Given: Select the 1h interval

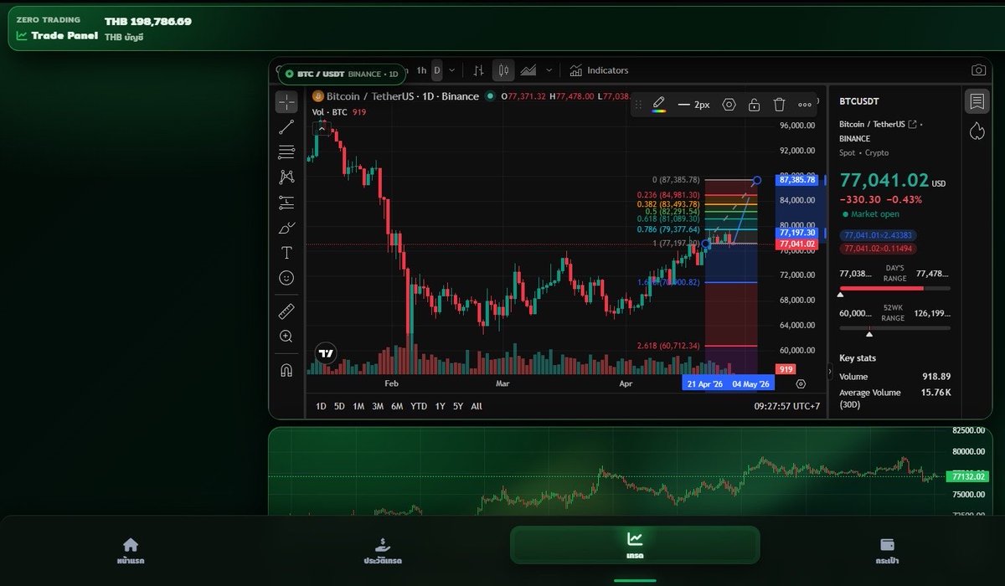Looking at the screenshot, I should click(421, 70).
